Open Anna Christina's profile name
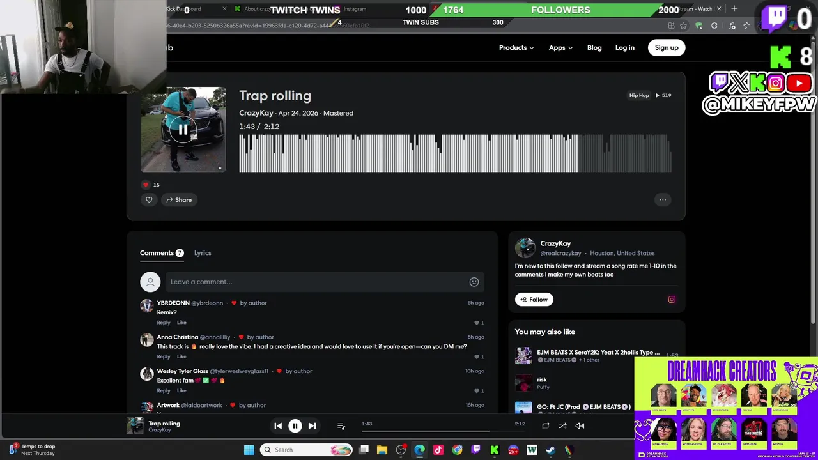The image size is (818, 460). (x=178, y=337)
